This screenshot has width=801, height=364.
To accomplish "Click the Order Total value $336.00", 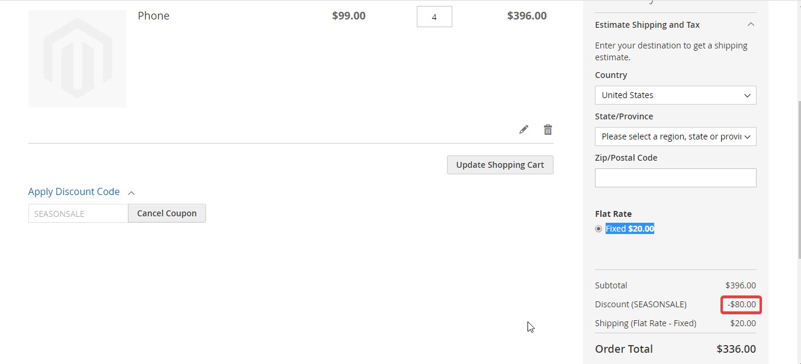I will click(738, 349).
